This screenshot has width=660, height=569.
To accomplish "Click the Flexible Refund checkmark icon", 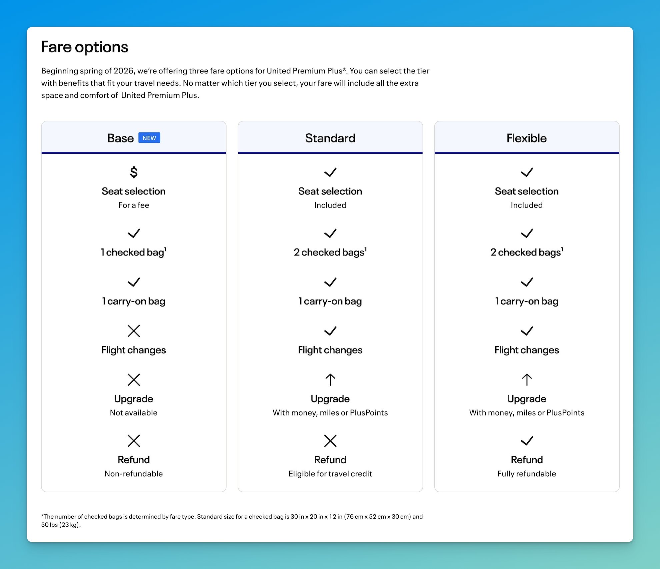I will (x=527, y=441).
